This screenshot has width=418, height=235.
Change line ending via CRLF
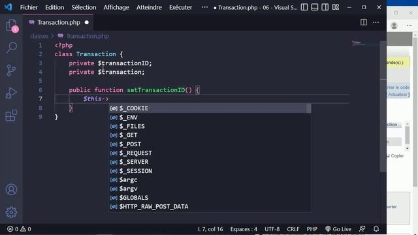pyautogui.click(x=293, y=229)
